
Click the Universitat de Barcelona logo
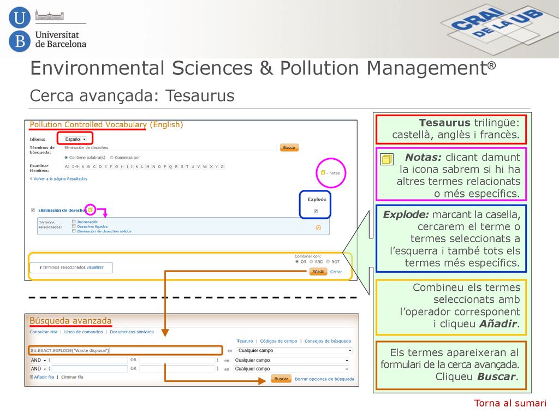pos(48,29)
